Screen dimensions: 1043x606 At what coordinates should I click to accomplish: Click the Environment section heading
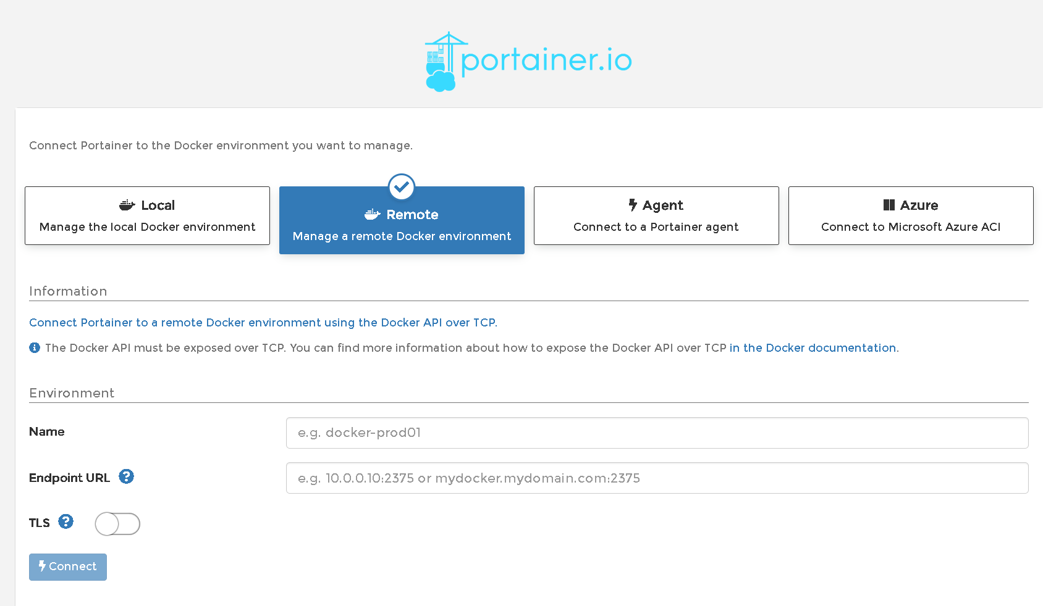click(x=72, y=393)
